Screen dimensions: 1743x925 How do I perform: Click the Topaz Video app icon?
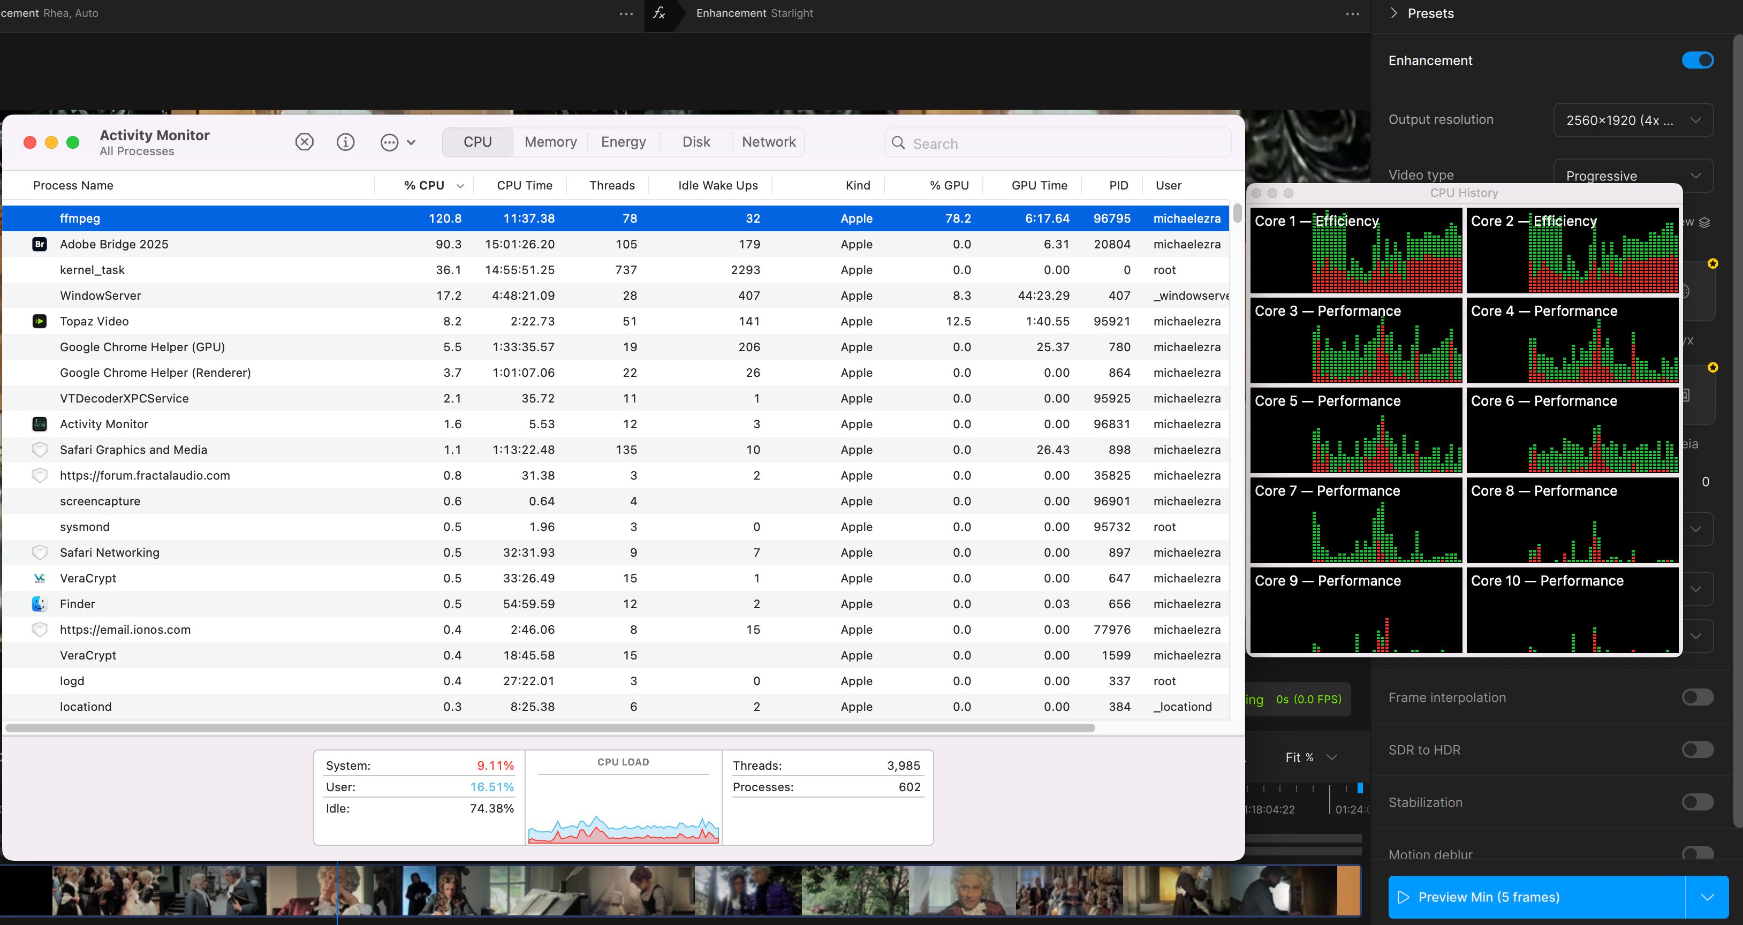tap(40, 321)
